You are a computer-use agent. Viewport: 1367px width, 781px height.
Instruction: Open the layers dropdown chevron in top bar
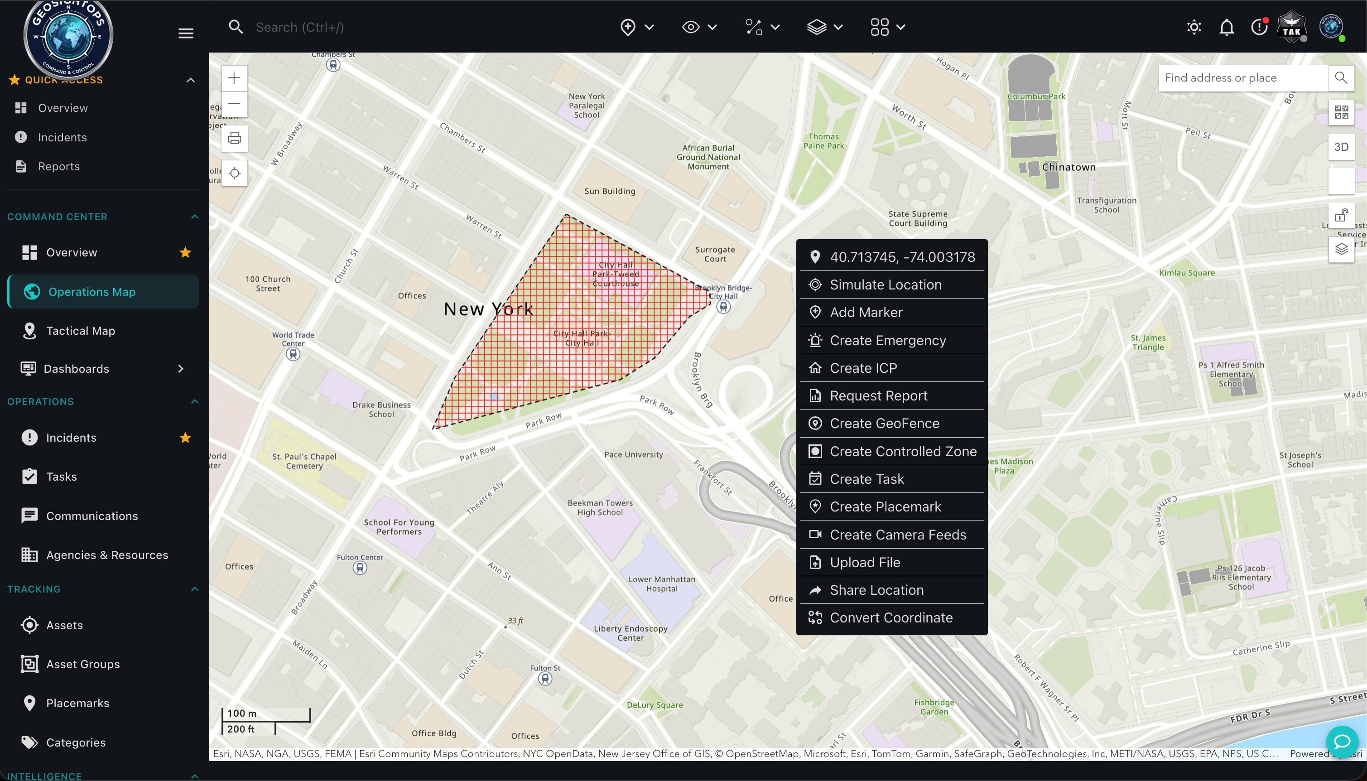pos(838,27)
